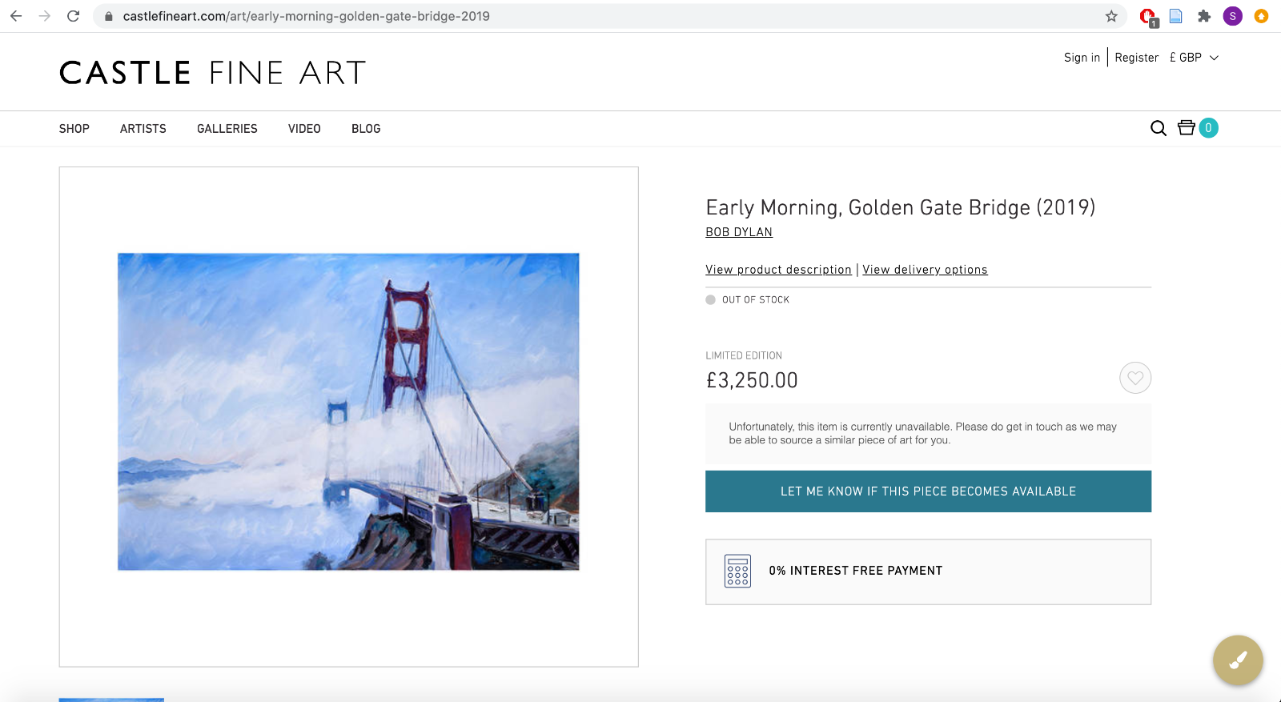This screenshot has width=1281, height=702.
Task: Open the ARTISTS menu
Action: [143, 129]
